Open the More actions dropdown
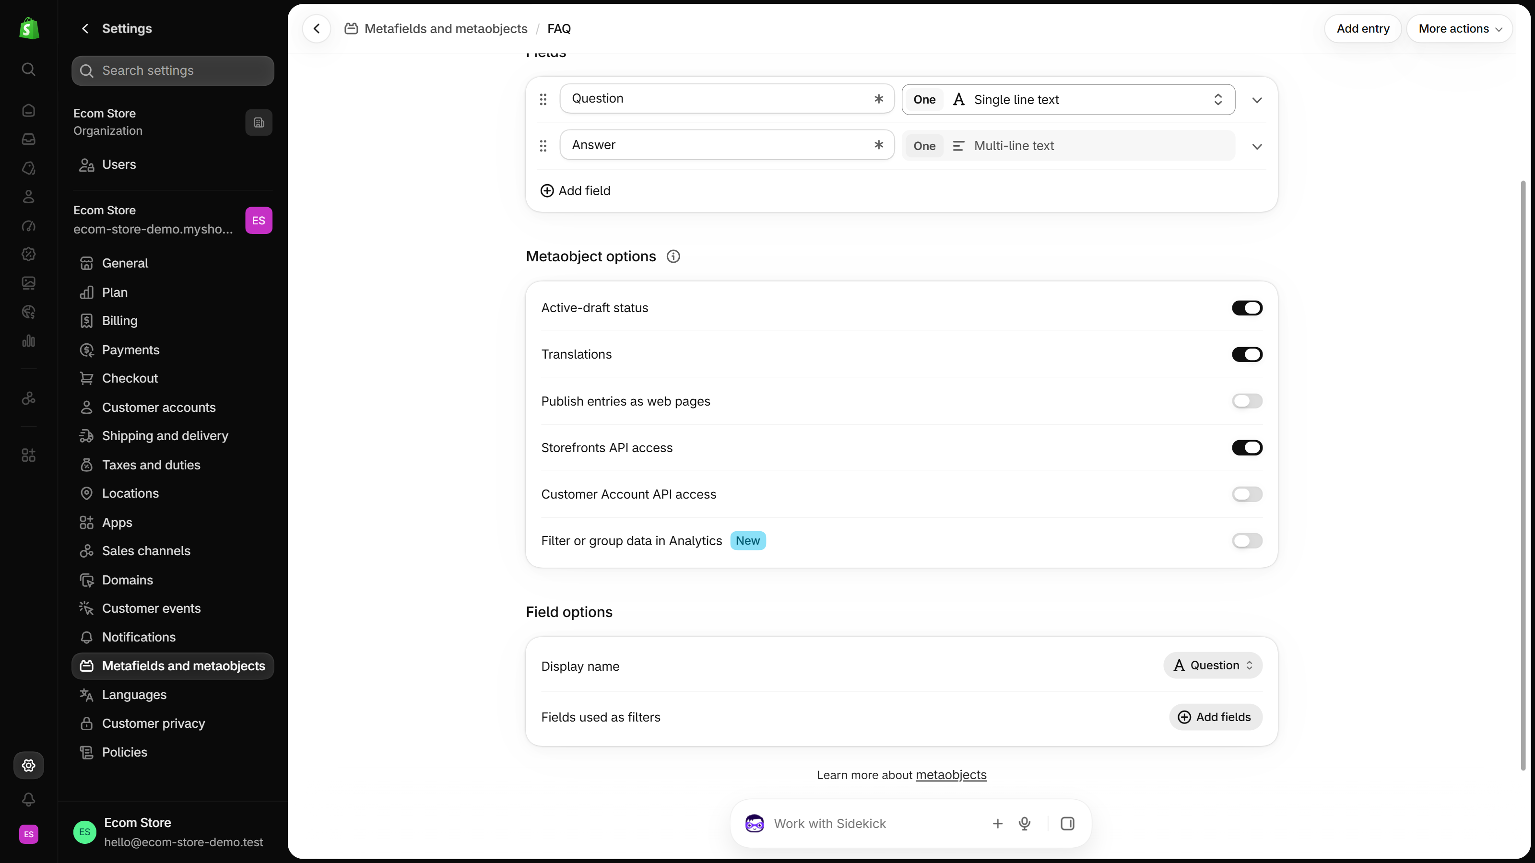Viewport: 1535px width, 863px height. (1459, 29)
